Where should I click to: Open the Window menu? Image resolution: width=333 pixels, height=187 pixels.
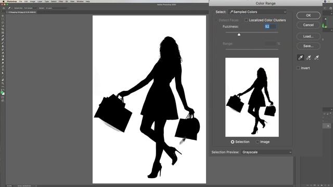80,1
